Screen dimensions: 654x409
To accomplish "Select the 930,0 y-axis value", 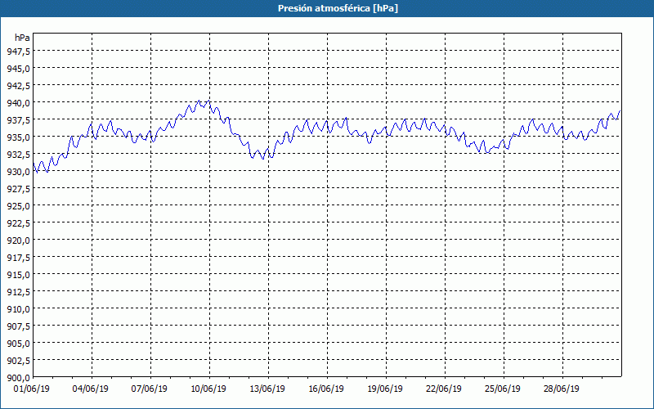I will [18, 172].
